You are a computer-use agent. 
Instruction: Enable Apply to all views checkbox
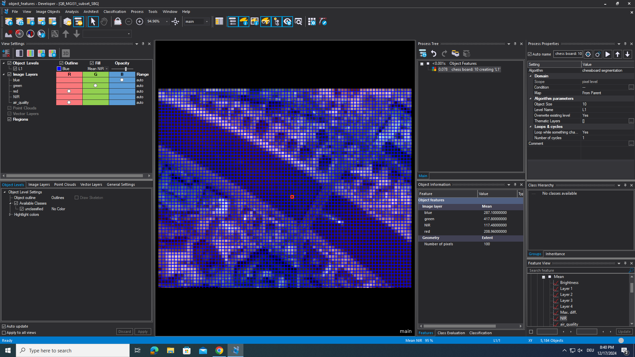pyautogui.click(x=4, y=333)
